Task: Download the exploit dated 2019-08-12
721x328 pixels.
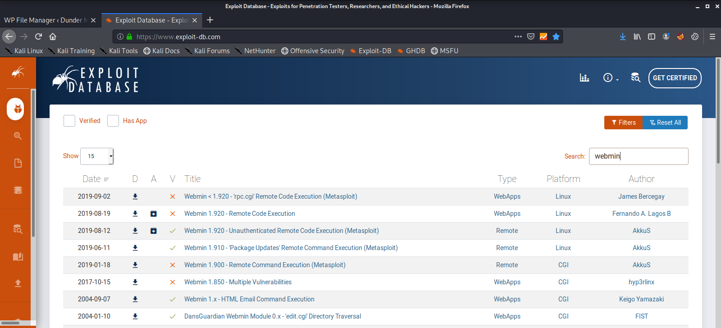Action: pyautogui.click(x=135, y=231)
